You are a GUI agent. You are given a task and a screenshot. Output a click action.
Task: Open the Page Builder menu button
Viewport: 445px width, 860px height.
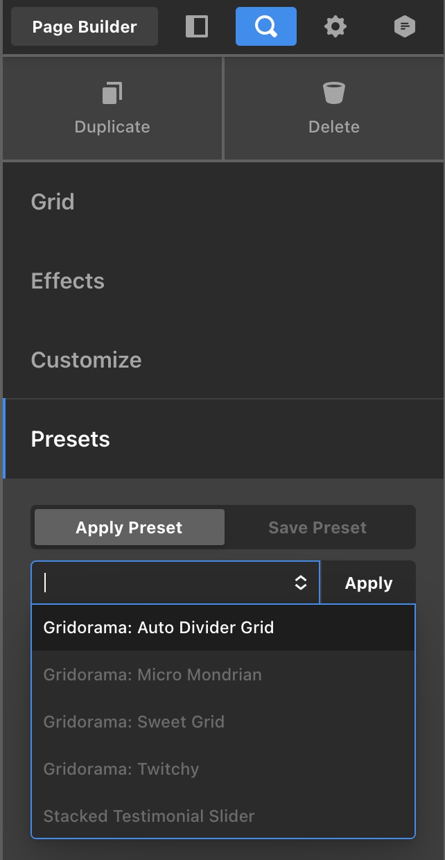click(x=85, y=26)
